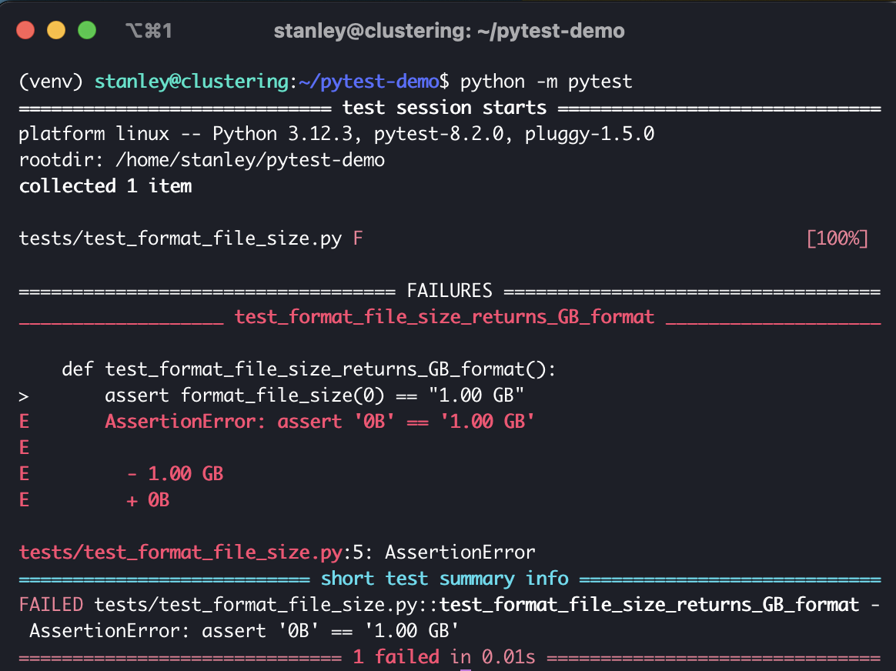Click the red F failure marker
Screen dimensions: 896x671
358,239
